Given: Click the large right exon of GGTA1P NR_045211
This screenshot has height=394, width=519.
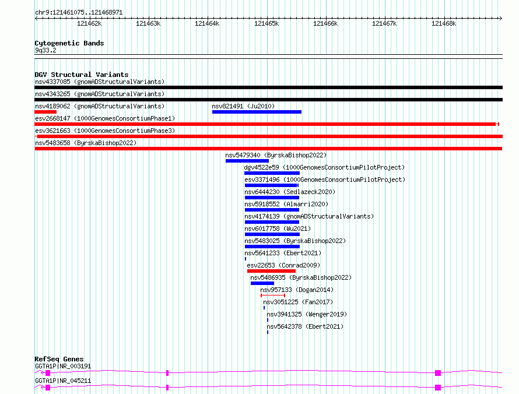Looking at the screenshot, I should 438,388.
